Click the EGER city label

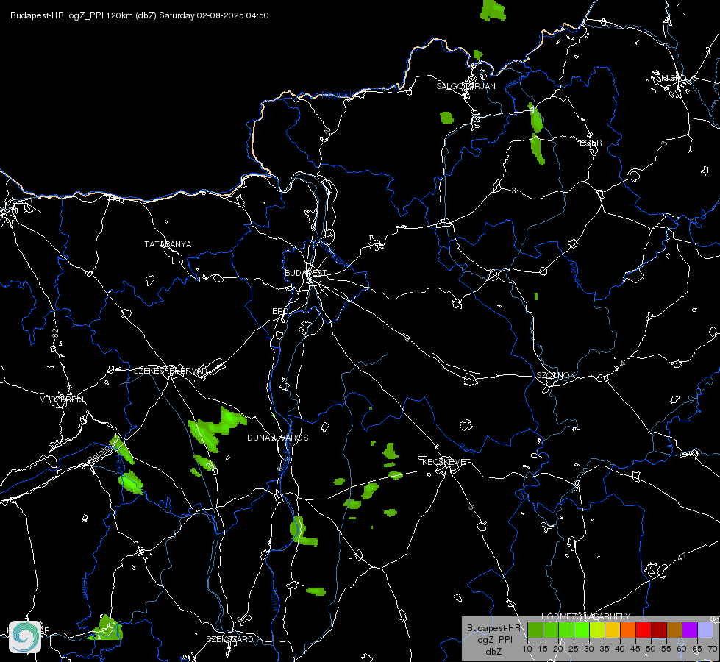591,143
